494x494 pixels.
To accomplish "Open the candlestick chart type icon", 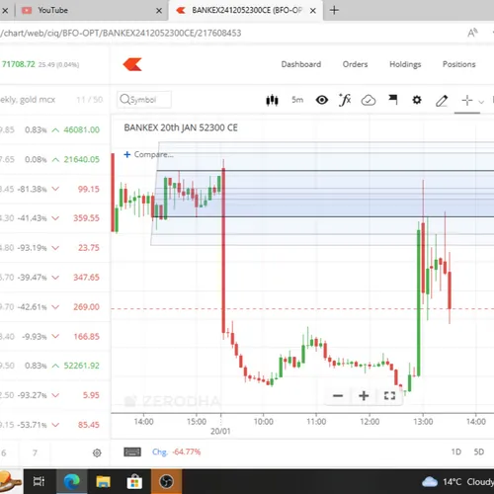I will point(272,100).
